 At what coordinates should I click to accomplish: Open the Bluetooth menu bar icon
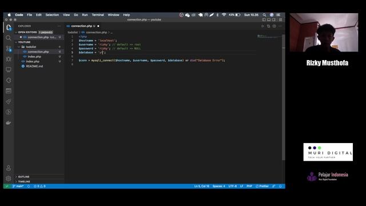click(217, 15)
